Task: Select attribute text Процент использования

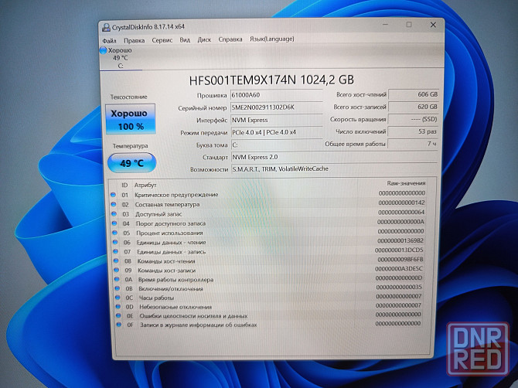Action: point(169,233)
